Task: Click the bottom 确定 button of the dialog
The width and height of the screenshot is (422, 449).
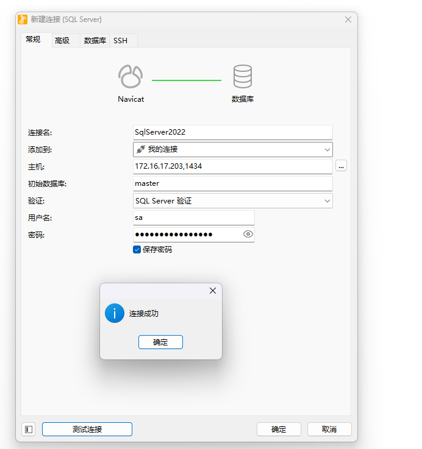Action: pos(279,430)
